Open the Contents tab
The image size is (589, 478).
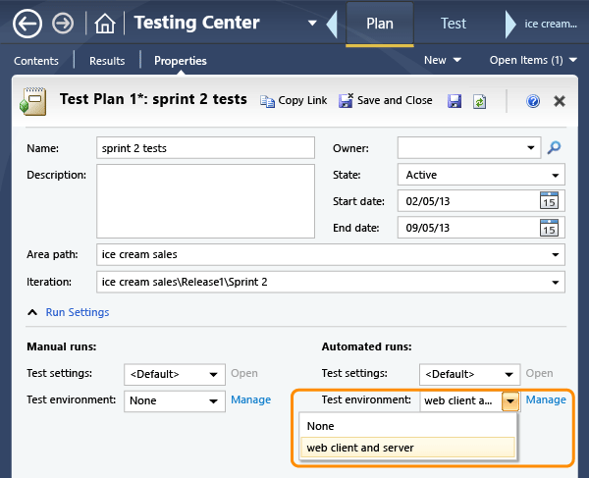click(36, 61)
